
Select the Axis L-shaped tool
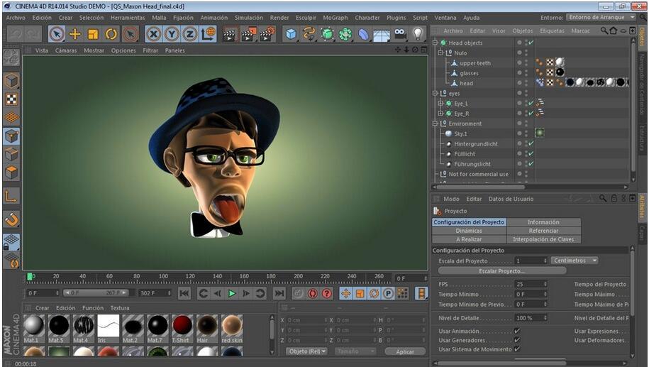(11, 196)
